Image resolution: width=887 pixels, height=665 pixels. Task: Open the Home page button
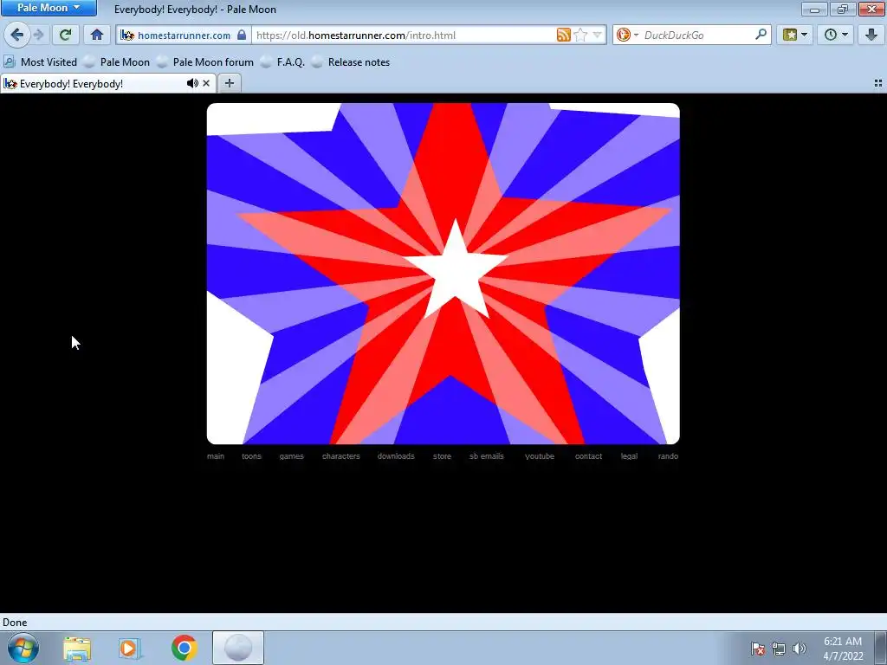tap(97, 35)
